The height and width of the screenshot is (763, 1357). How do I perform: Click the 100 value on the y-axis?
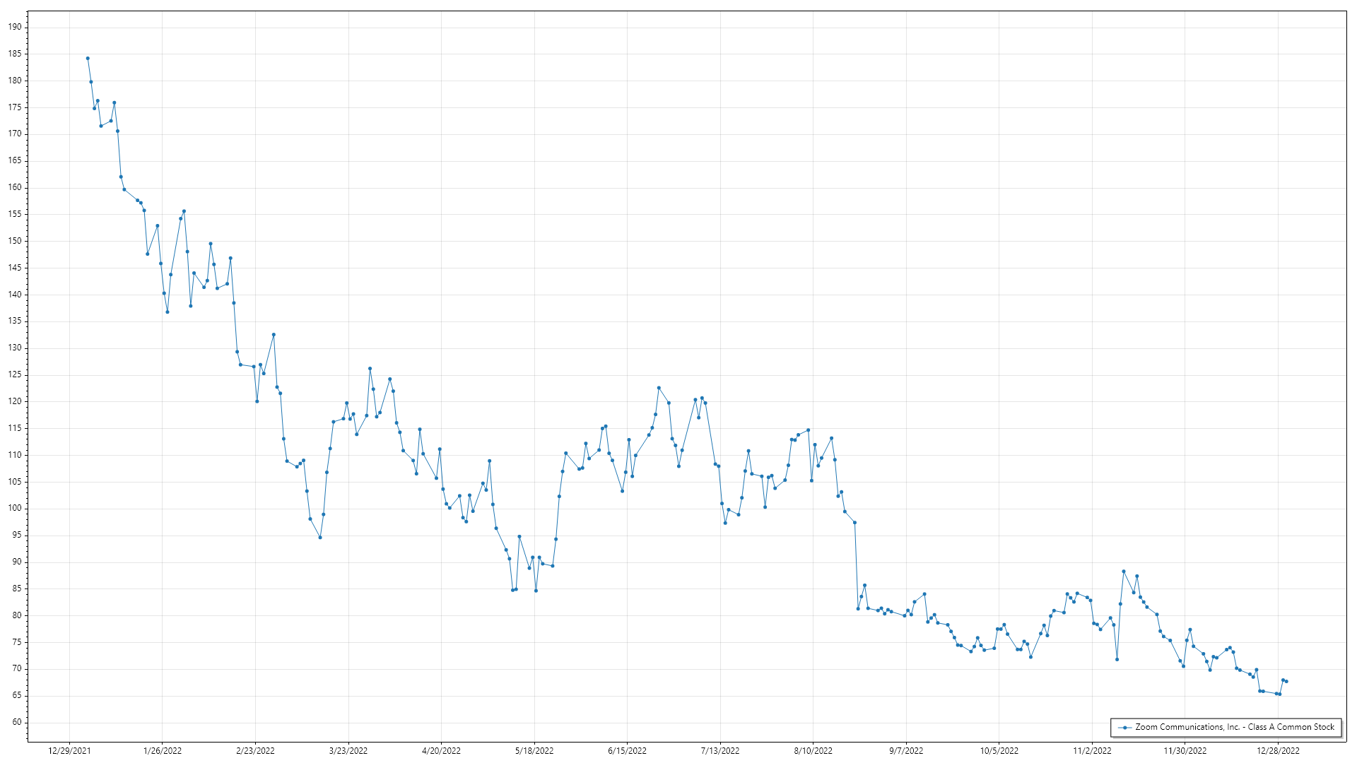(15, 509)
